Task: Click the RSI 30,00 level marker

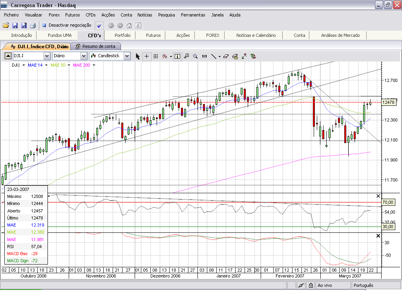Action: tap(387, 227)
